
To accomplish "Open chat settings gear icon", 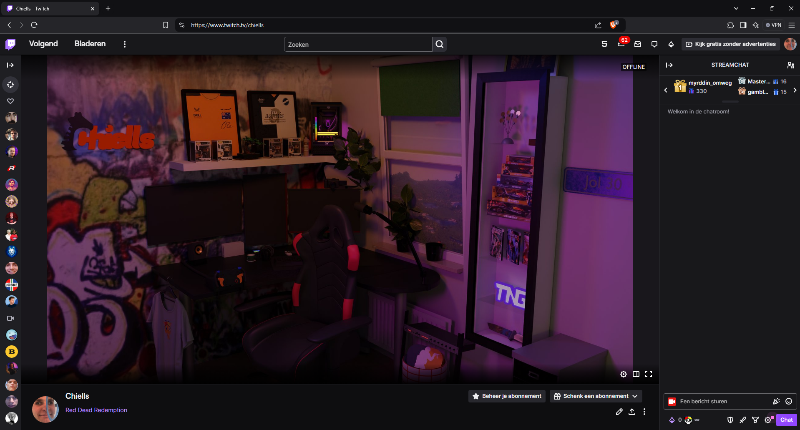I will (767, 420).
